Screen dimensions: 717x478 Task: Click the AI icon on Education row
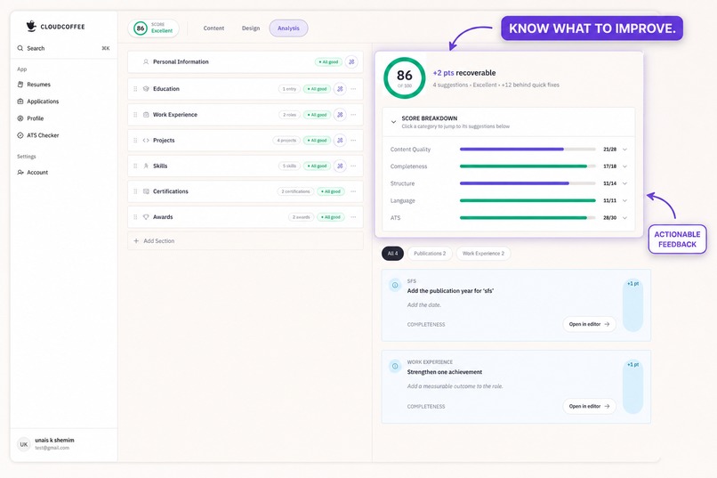[x=340, y=89]
